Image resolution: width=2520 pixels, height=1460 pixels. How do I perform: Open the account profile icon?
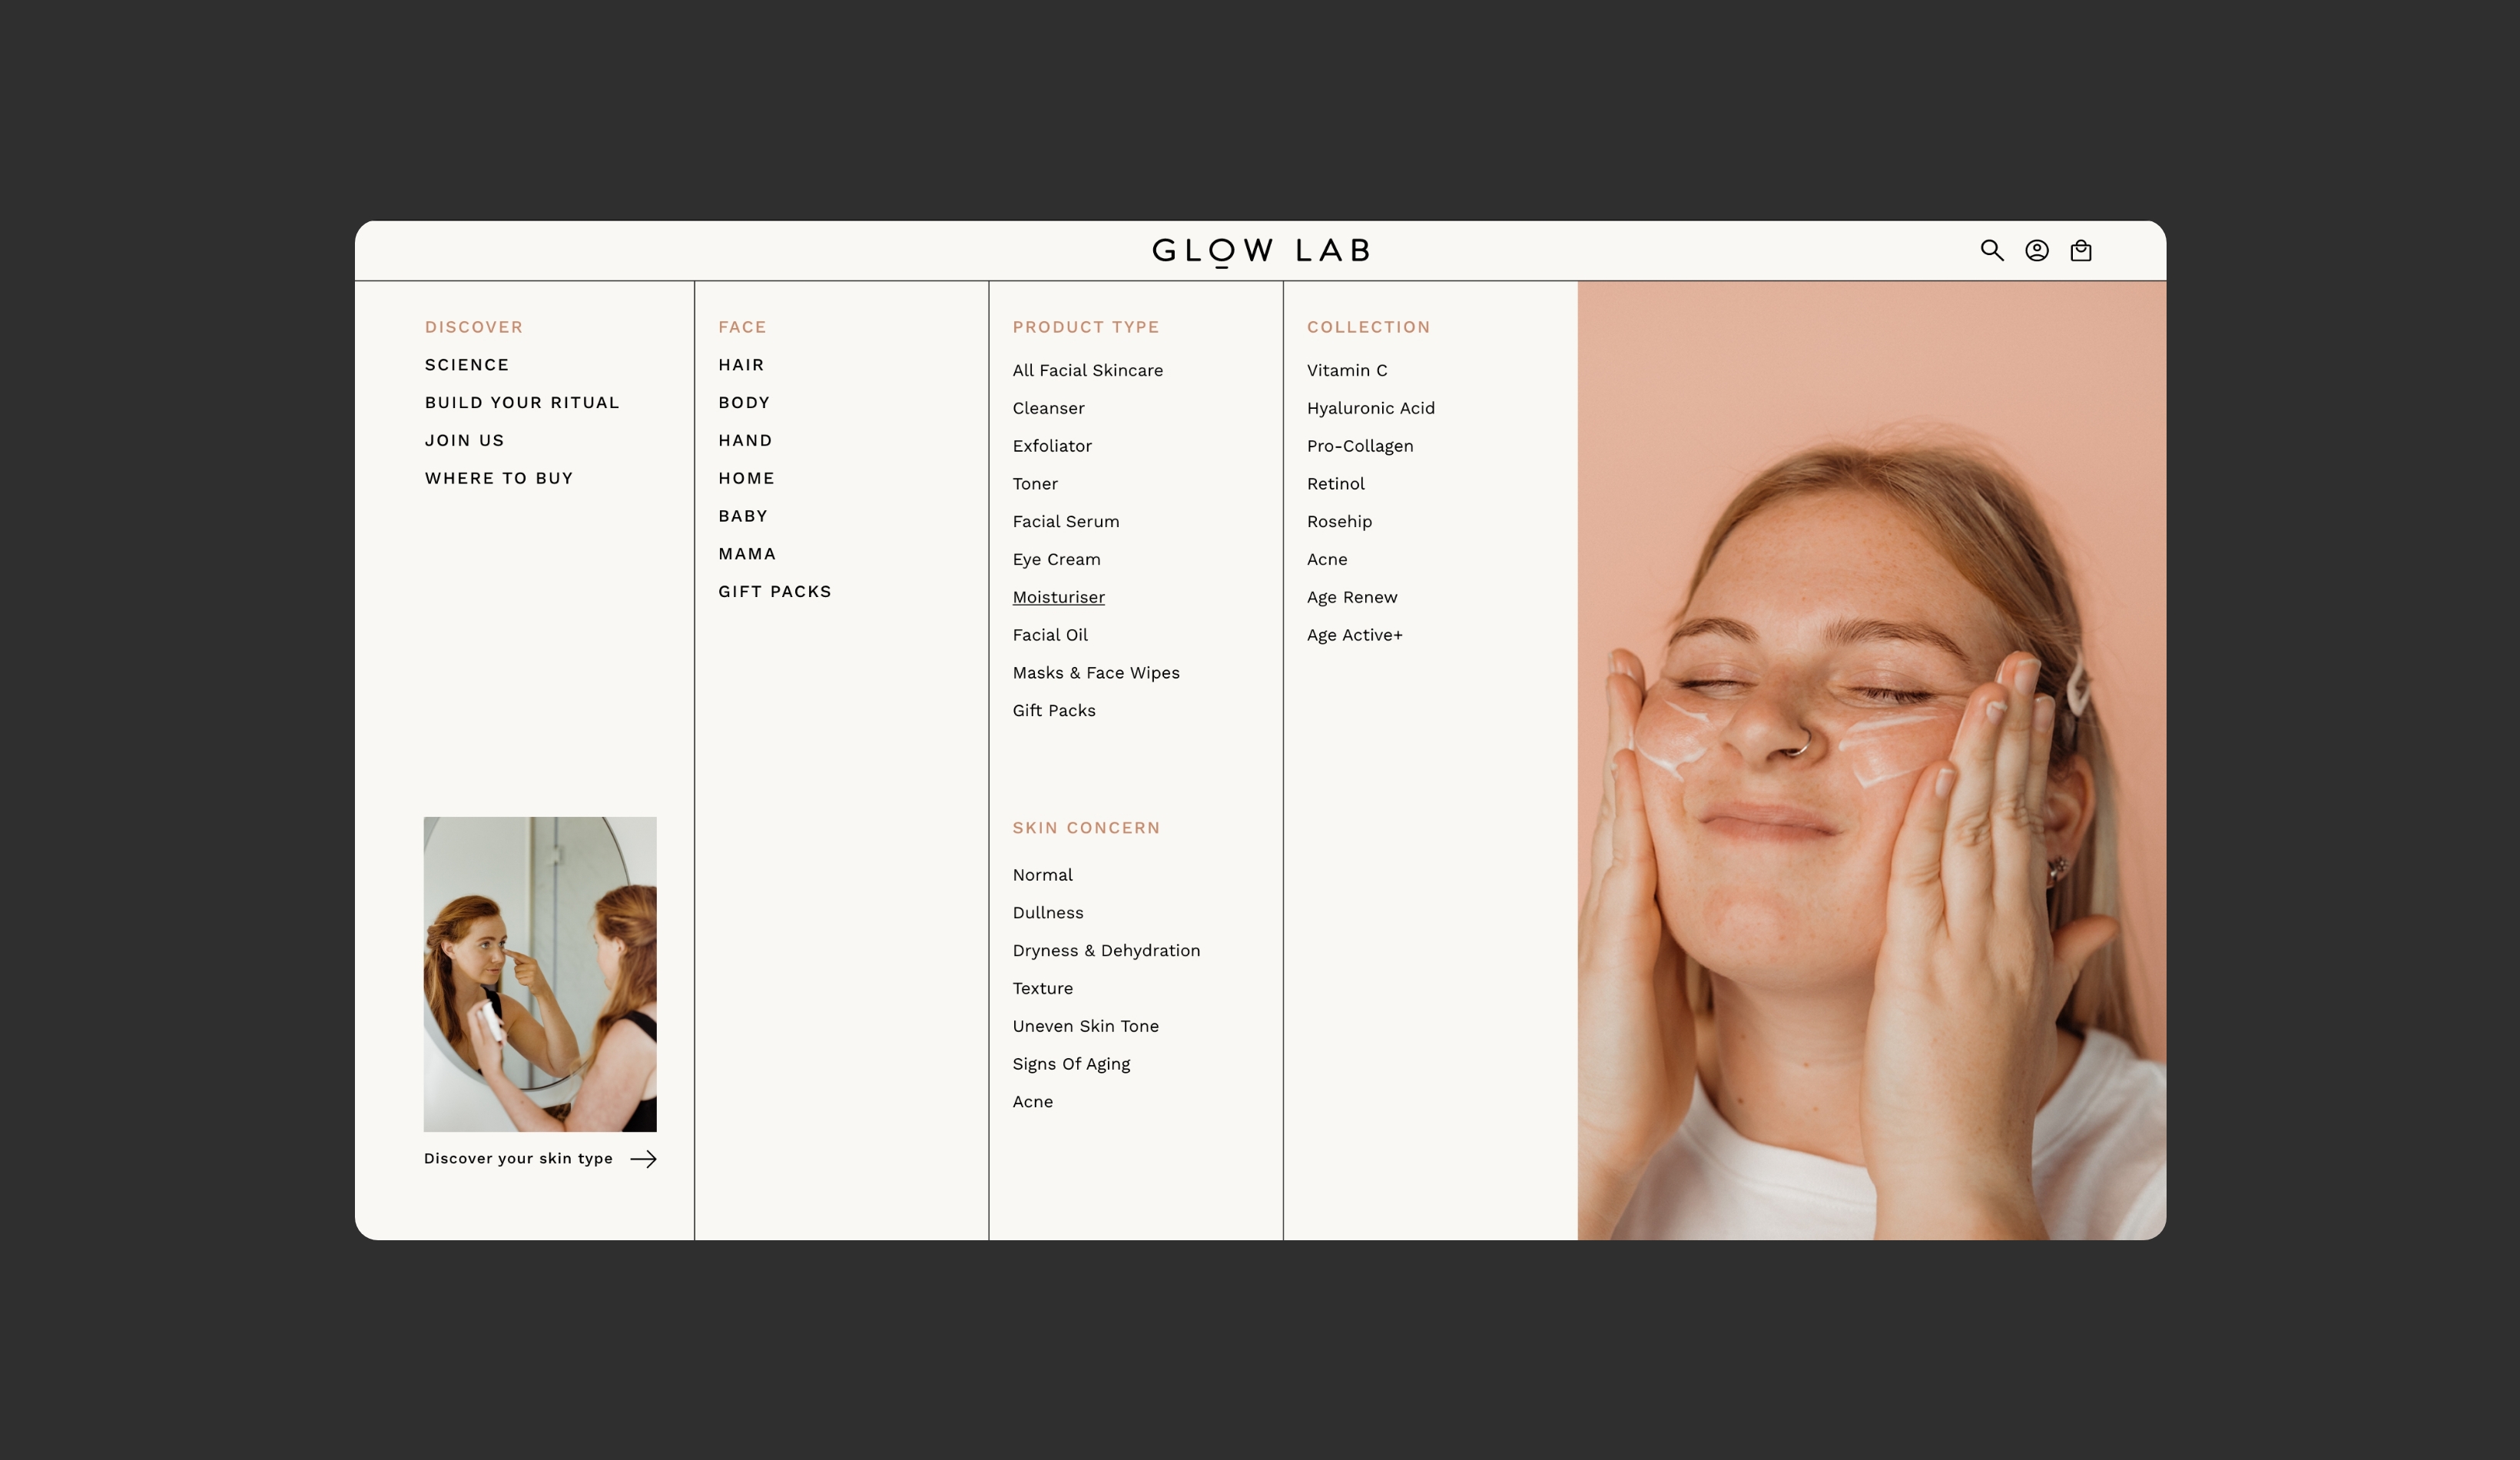click(x=2037, y=250)
